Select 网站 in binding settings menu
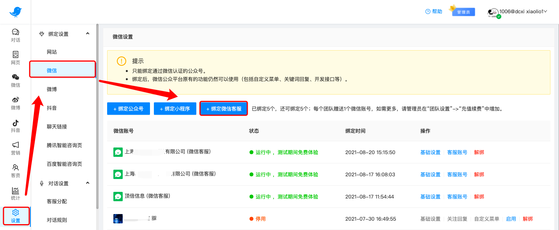 52,52
